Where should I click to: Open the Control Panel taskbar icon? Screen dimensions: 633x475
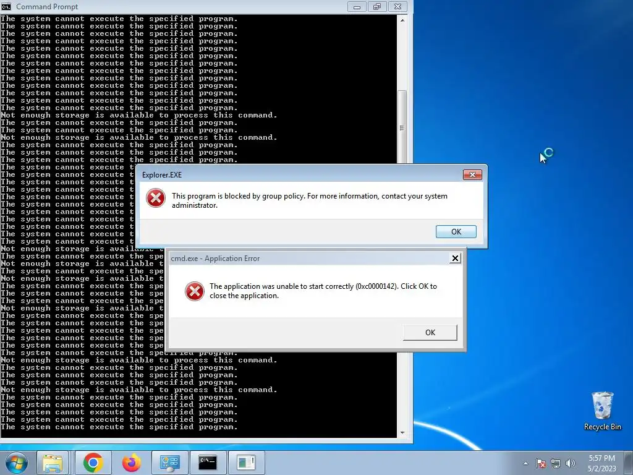pyautogui.click(x=169, y=463)
